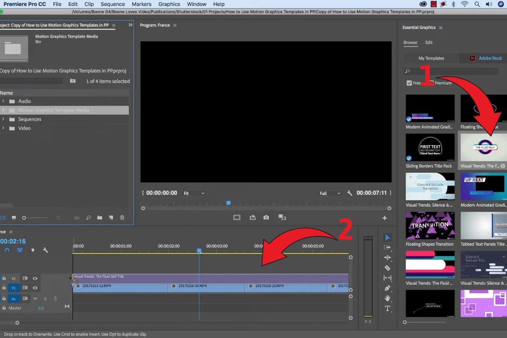Screen dimensions: 507x338
Task: Create a new bin in Project panel
Action: point(100,218)
